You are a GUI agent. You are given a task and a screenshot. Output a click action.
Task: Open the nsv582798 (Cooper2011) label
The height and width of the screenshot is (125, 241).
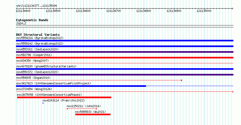tap(34, 55)
